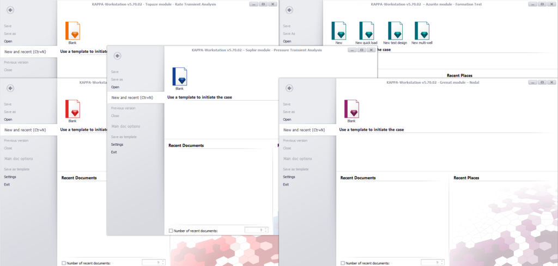This screenshot has height=266, width=558.
Task: Open Settings in the Saphir sidebar
Action: (117, 145)
